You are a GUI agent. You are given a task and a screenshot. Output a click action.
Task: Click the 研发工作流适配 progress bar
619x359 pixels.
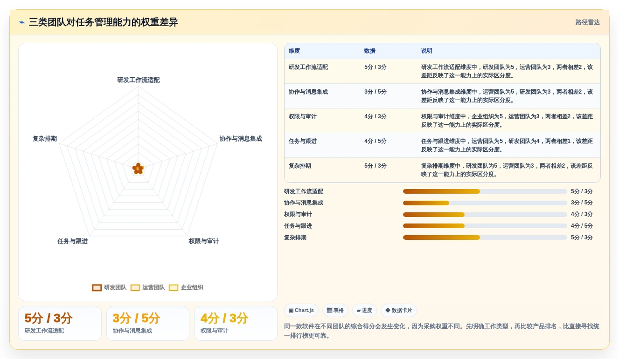tap(485, 191)
